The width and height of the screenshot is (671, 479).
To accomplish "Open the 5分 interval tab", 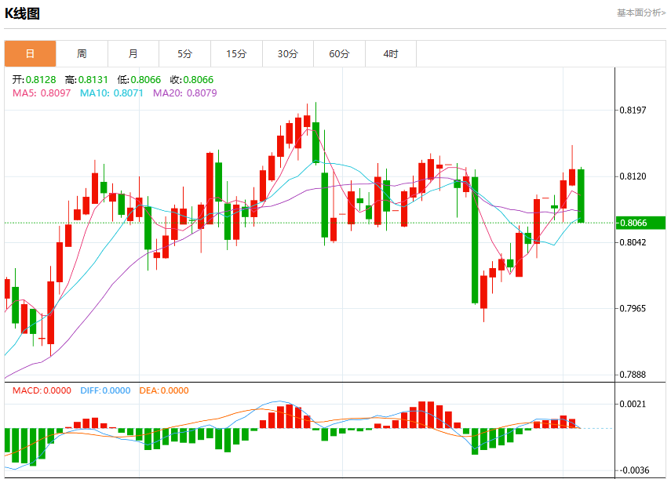I will click(x=185, y=54).
